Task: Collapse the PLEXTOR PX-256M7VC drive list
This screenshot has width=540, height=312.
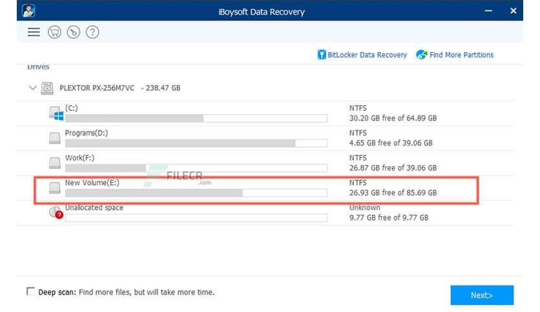Action: tap(32, 88)
